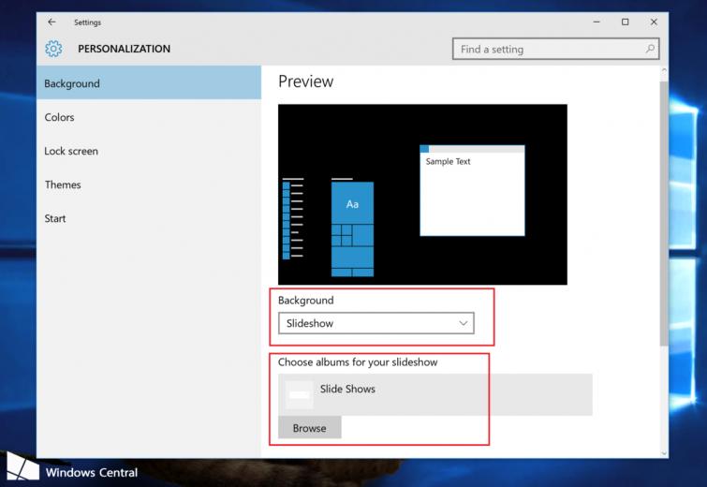707x487 pixels.
Task: Click the search magnifier icon
Action: [x=650, y=49]
